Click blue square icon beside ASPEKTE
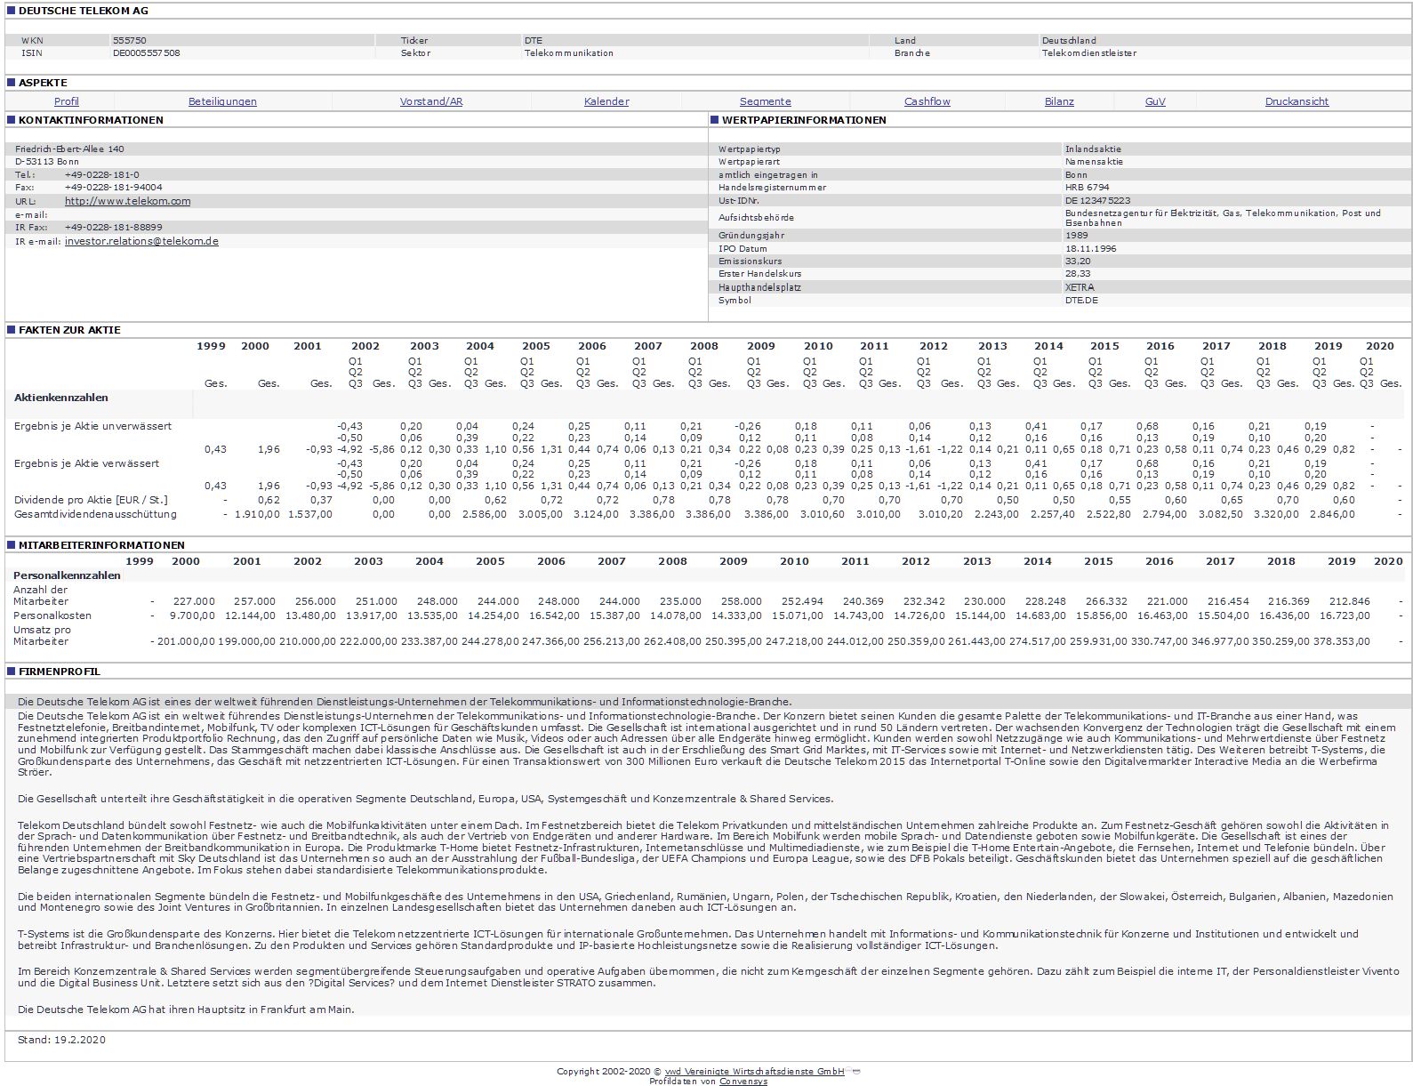The image size is (1413, 1086). 12,83
